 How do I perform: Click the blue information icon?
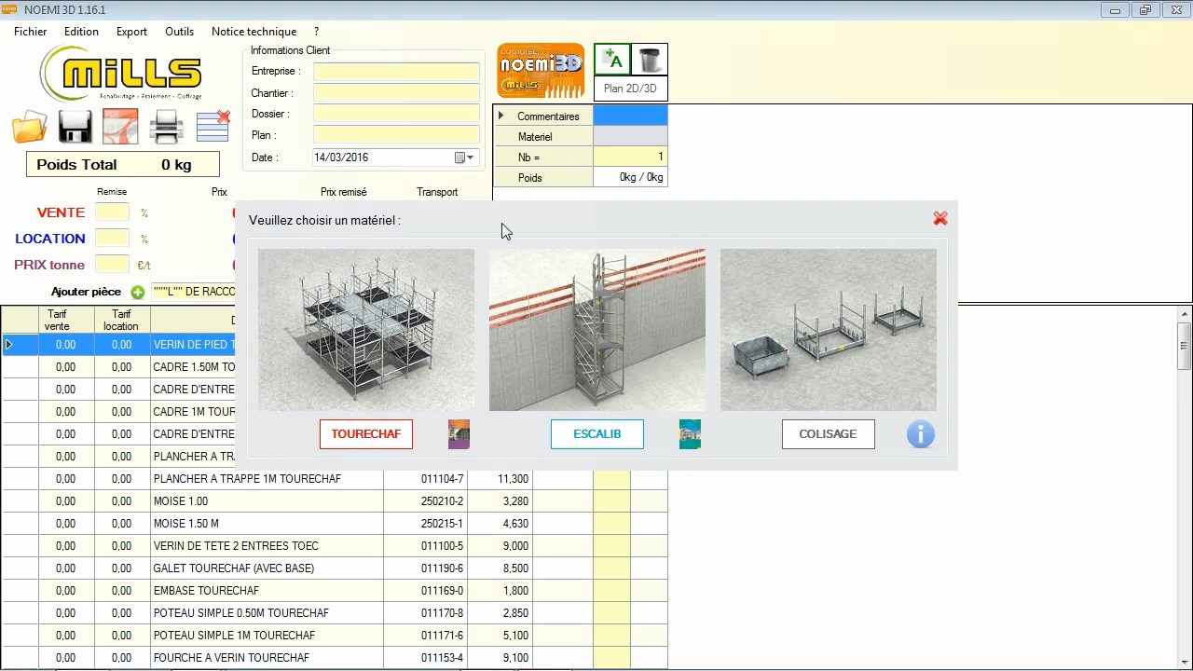920,434
